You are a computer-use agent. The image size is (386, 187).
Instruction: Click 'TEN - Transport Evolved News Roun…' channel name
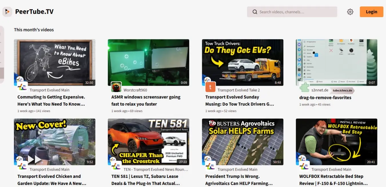point(156,170)
